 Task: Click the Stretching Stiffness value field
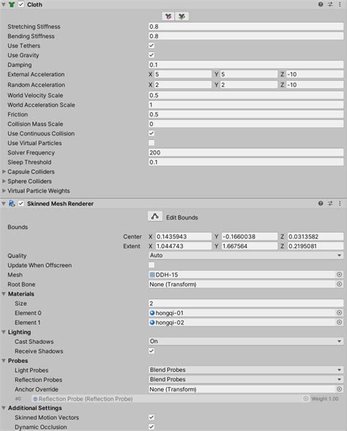pyautogui.click(x=246, y=26)
